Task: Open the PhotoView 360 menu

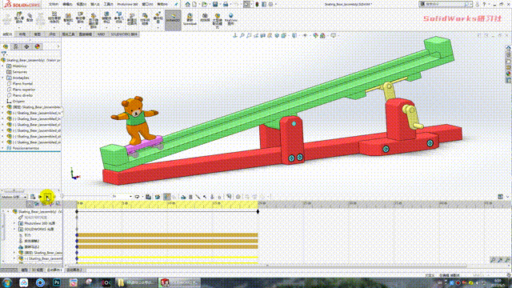Action: (x=127, y=4)
